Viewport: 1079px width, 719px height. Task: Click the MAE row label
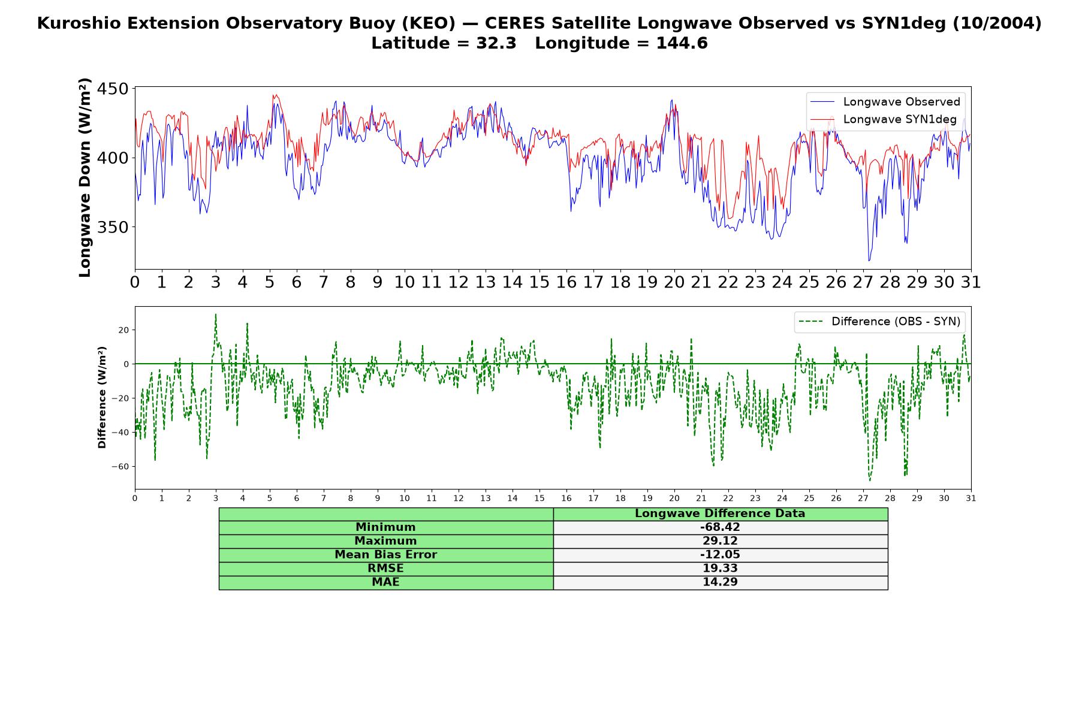(x=385, y=582)
